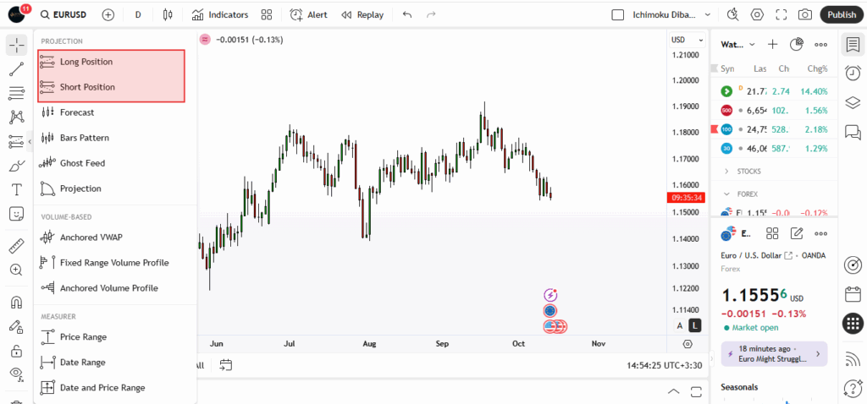The height and width of the screenshot is (404, 867).
Task: Open the Ichimoku layout dropdown arrow
Action: point(708,14)
